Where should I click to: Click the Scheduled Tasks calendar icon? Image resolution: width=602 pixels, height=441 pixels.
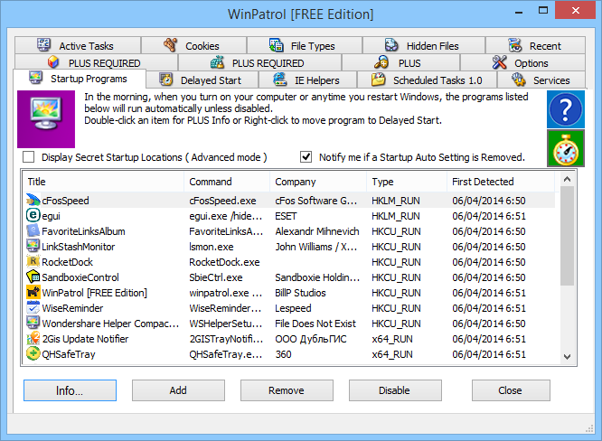coord(378,80)
